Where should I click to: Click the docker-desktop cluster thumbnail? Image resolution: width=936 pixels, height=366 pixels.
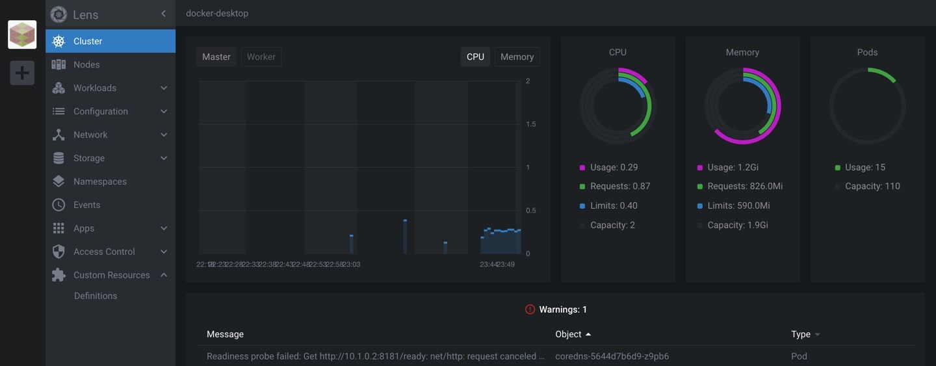pyautogui.click(x=22, y=34)
